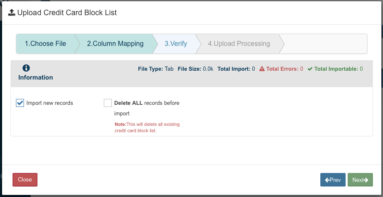Enable the Delete ALL records checkbox

click(x=108, y=103)
